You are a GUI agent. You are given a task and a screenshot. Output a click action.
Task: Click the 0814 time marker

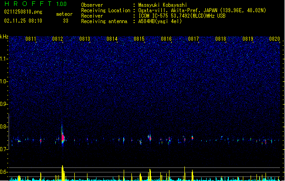click(x=112, y=38)
